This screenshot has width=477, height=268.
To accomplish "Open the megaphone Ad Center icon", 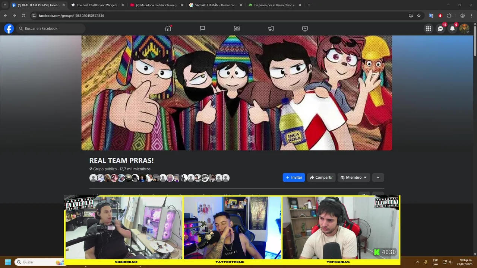I will point(271,29).
